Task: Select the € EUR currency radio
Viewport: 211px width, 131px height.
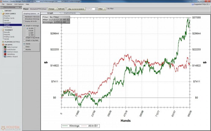Action: [27, 31]
